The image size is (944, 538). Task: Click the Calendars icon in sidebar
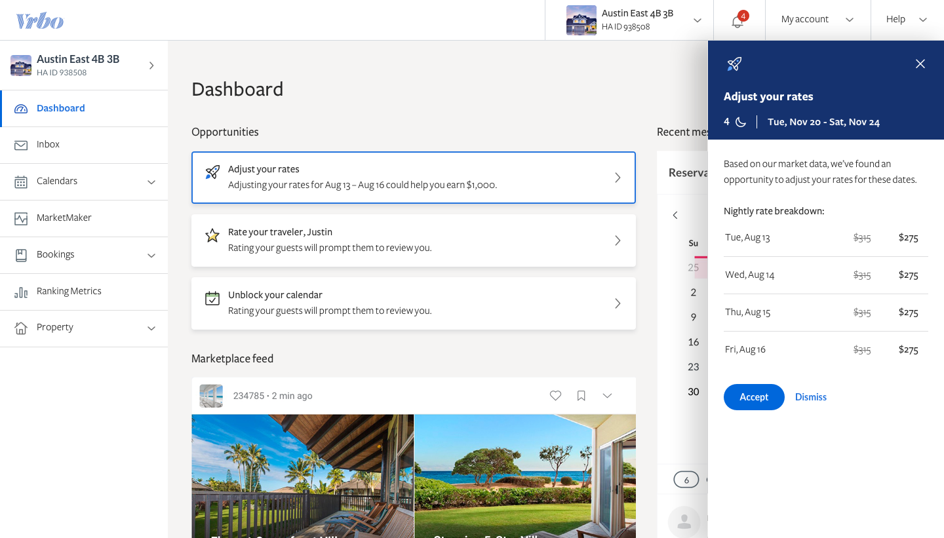point(21,182)
